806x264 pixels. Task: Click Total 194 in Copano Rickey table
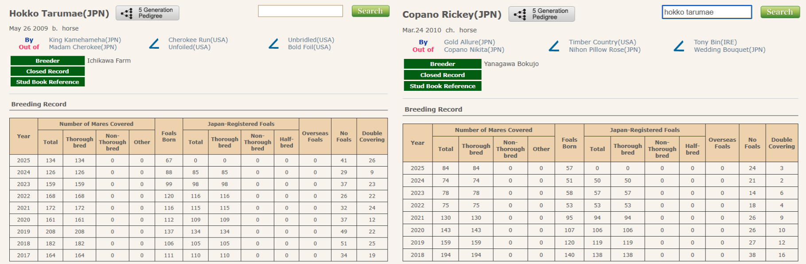[x=446, y=255]
